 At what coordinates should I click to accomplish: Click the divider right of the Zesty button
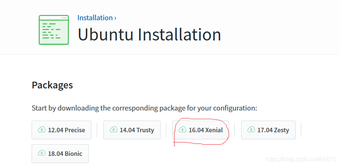pyautogui.click(x=301, y=130)
